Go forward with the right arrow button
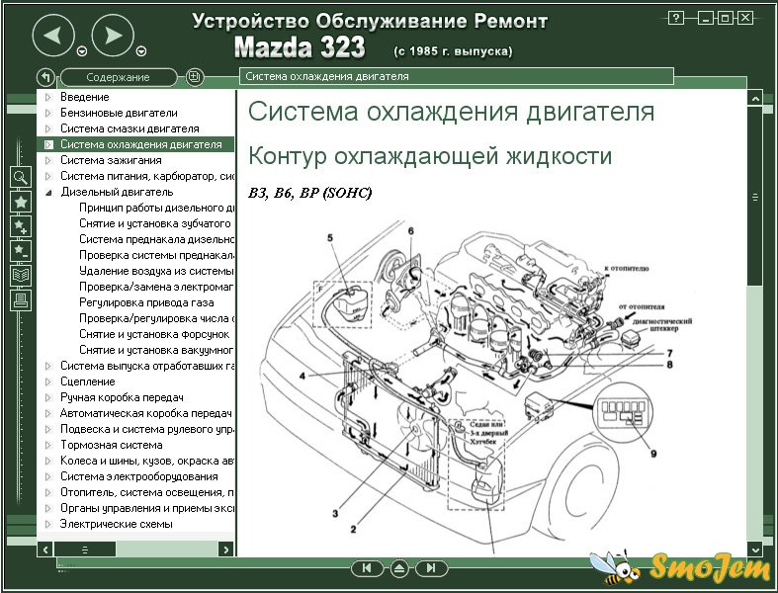This screenshot has height=593, width=778. tap(113, 36)
